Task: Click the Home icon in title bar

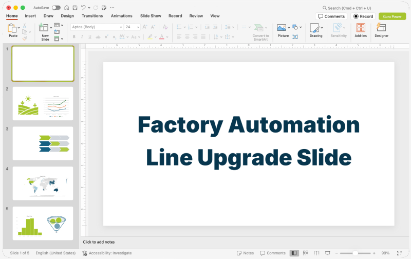Action: tap(67, 8)
